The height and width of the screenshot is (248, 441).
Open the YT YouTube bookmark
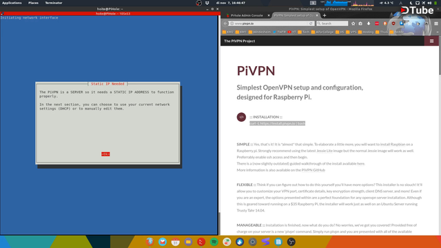292,32
